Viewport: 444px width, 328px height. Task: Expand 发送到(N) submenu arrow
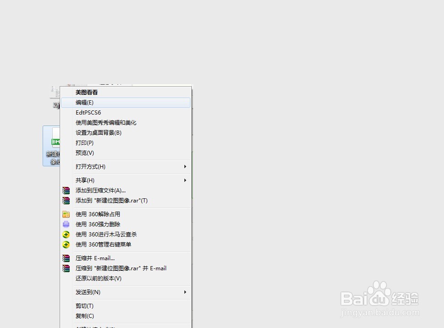pyautogui.click(x=185, y=292)
